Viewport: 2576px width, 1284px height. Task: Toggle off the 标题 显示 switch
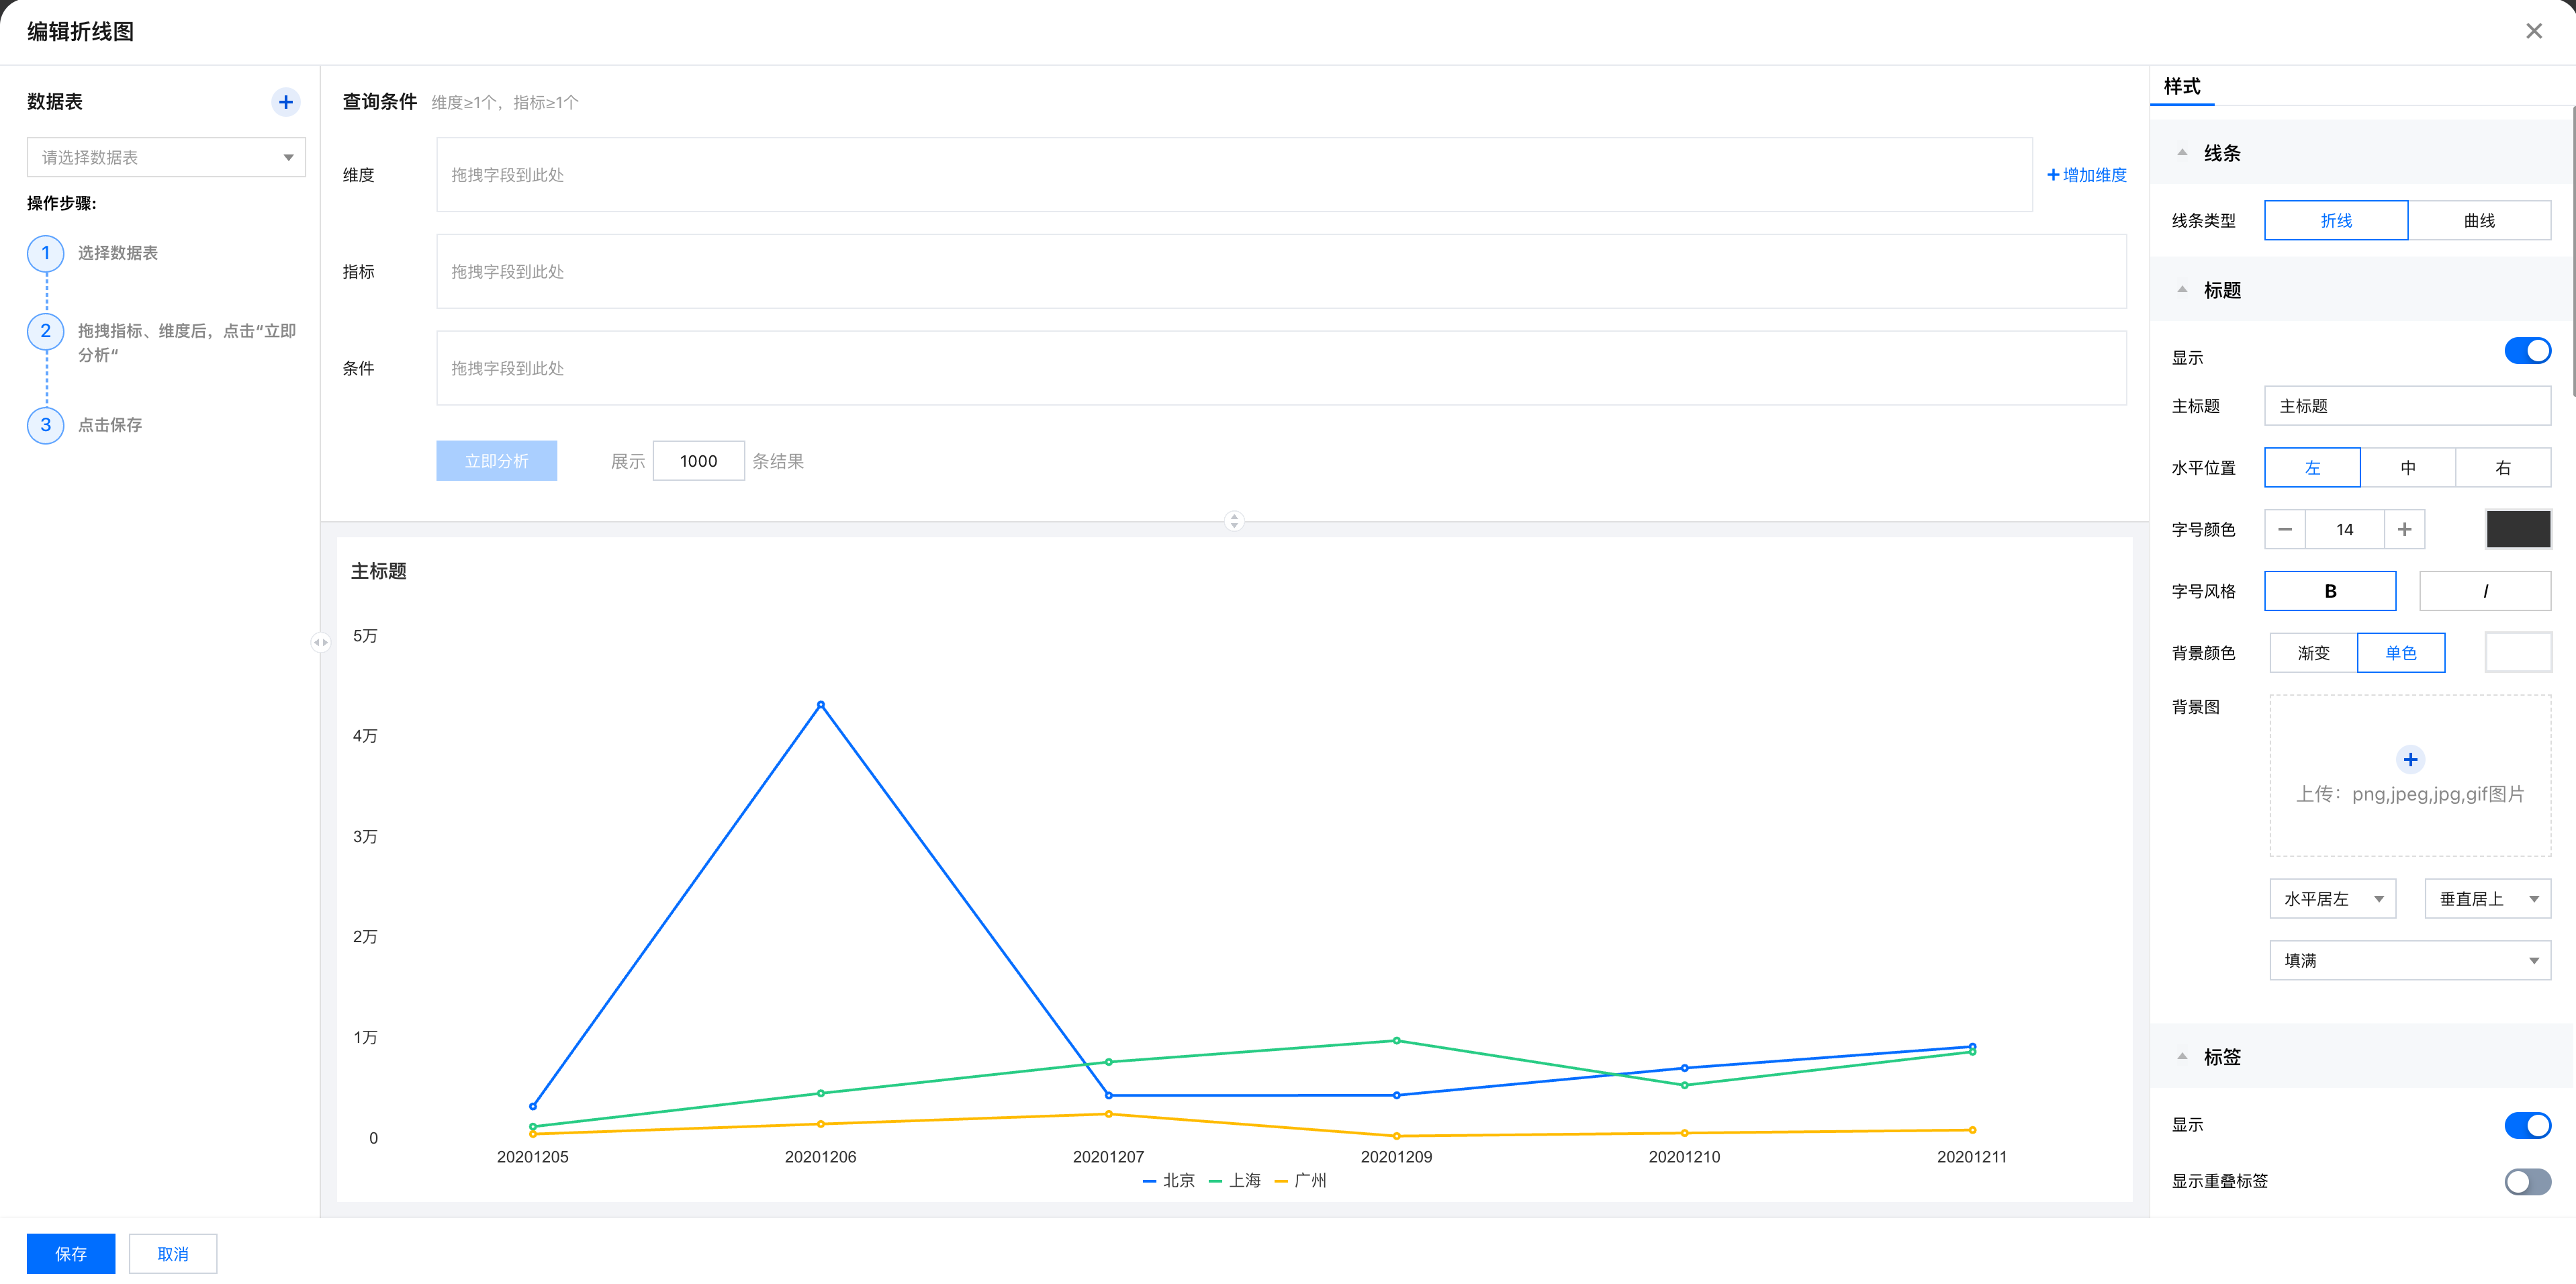(x=2527, y=351)
